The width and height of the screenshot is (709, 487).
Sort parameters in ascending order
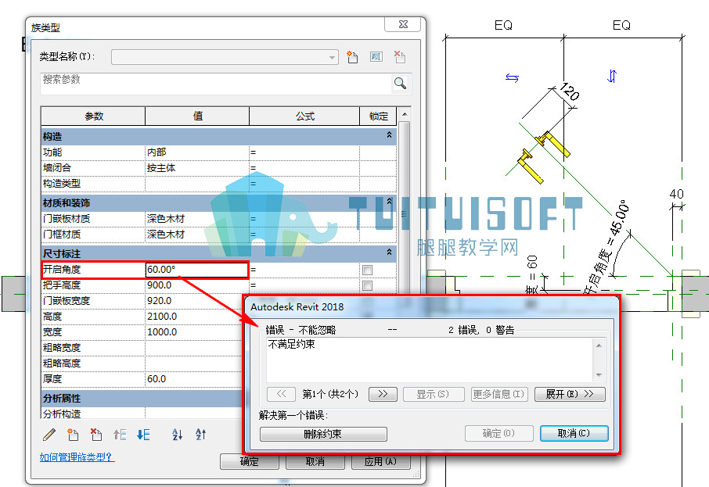point(177,435)
